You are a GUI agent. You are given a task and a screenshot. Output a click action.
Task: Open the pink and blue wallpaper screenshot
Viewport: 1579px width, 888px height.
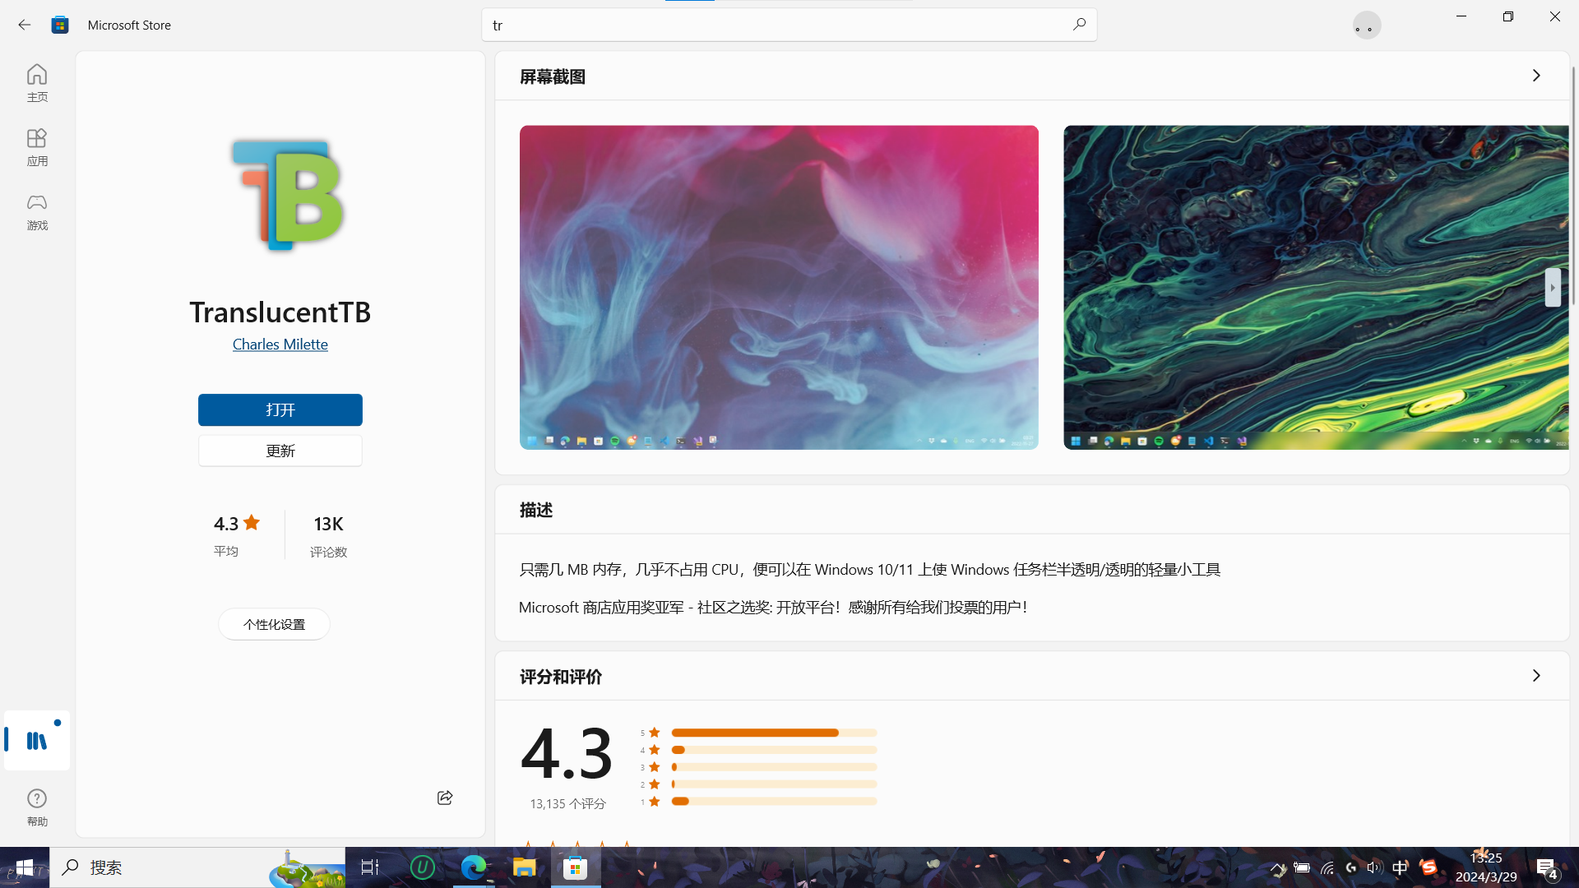pyautogui.click(x=778, y=287)
